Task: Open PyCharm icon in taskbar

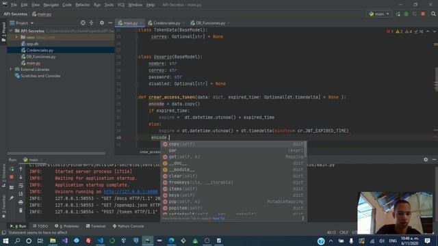Action: [148, 241]
